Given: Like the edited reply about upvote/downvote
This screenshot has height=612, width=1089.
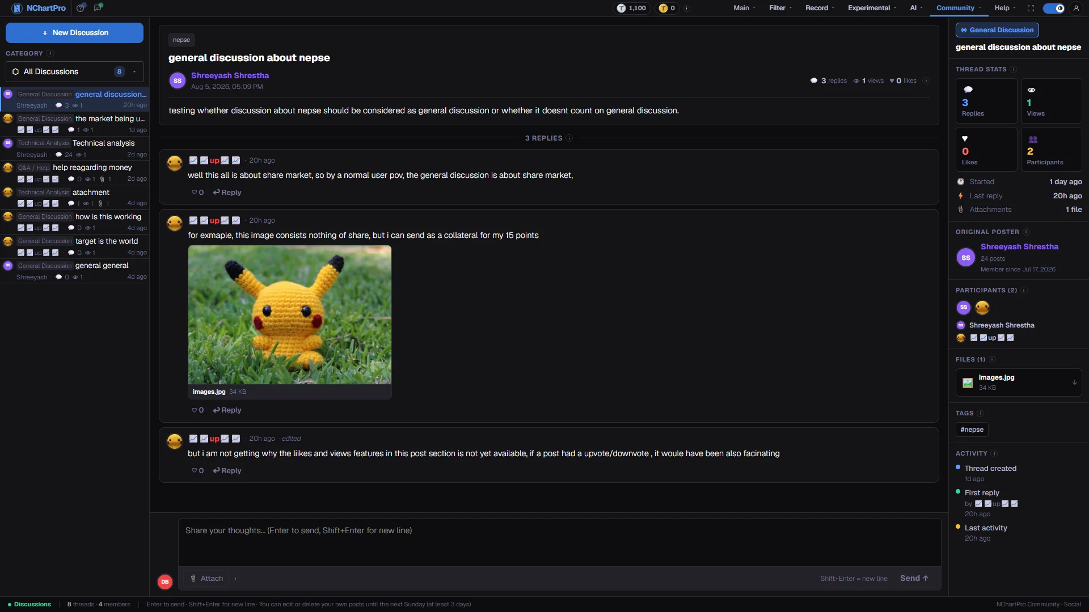Looking at the screenshot, I should (197, 471).
